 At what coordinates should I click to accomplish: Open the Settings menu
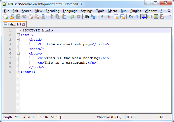(87, 11)
